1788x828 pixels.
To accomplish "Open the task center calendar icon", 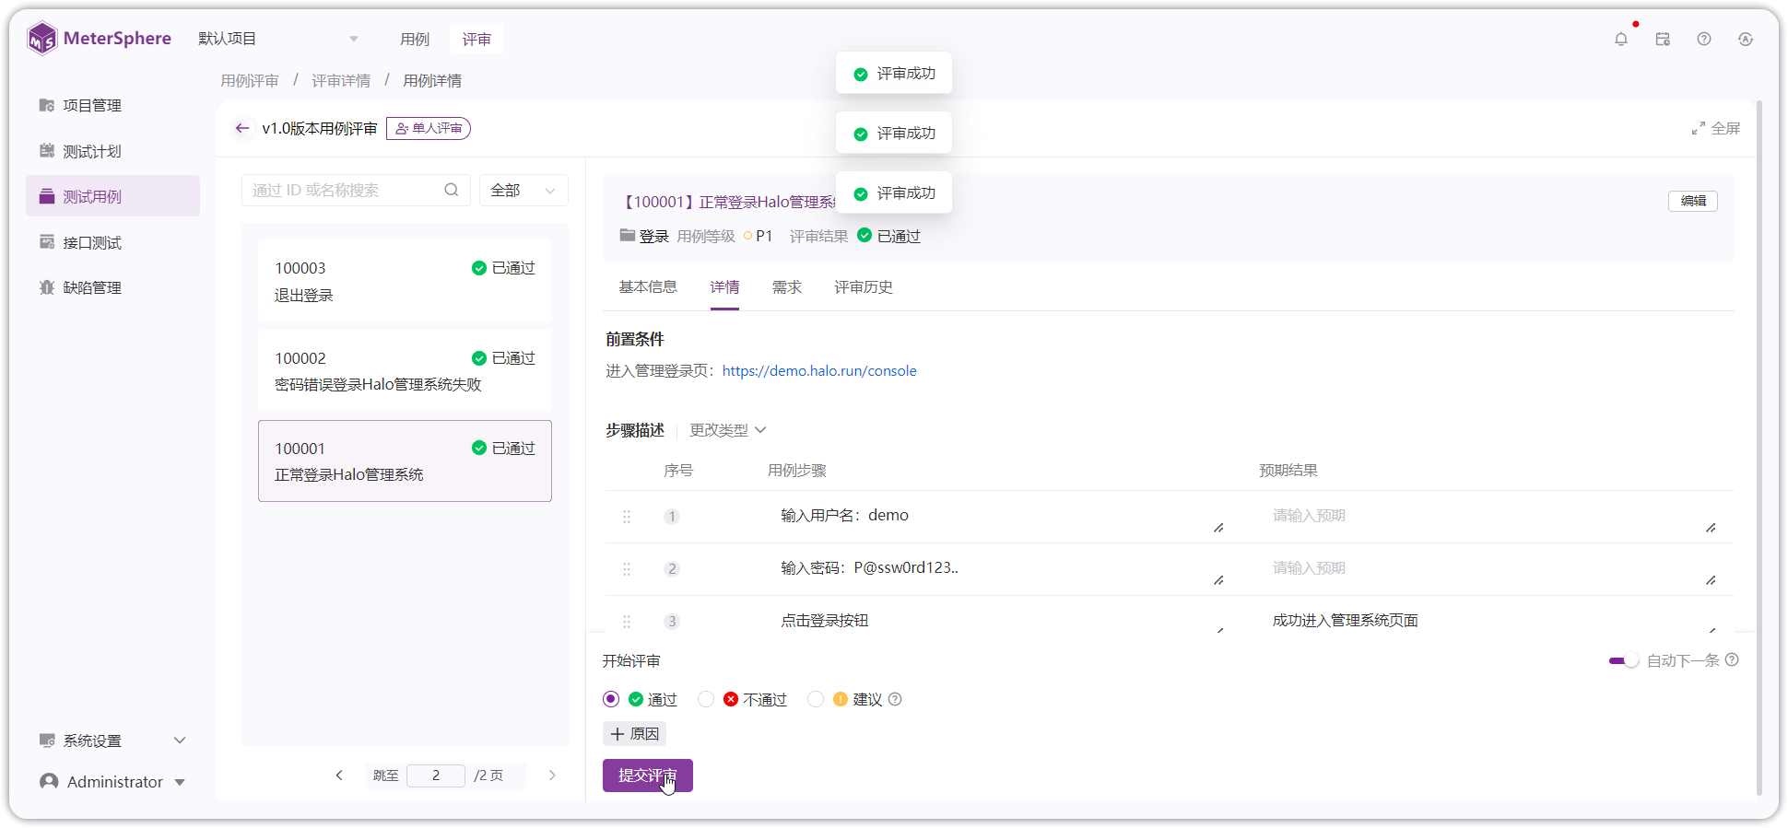I will 1663,39.
